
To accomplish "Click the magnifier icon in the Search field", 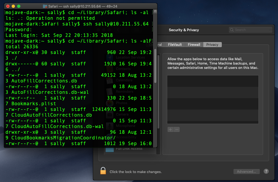I will [232, 30].
